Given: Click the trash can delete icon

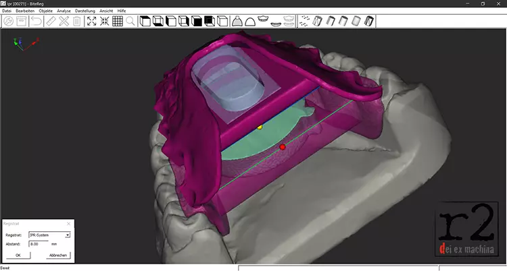Looking at the screenshot, I should coord(77,21).
